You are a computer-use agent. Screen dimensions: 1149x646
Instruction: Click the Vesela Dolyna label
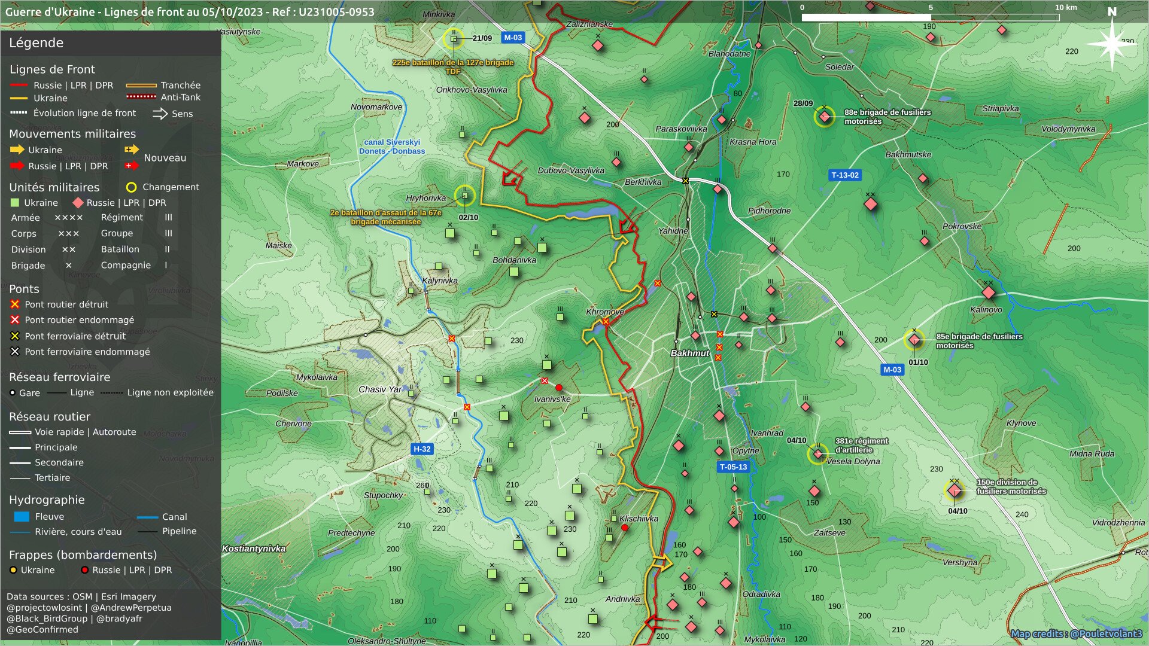coord(853,461)
